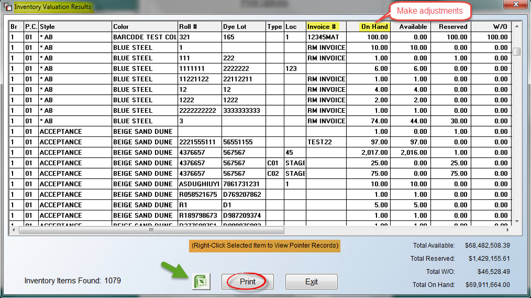Select dye lot 22112211 cell
The height and width of the screenshot is (298, 531).
pos(244,79)
